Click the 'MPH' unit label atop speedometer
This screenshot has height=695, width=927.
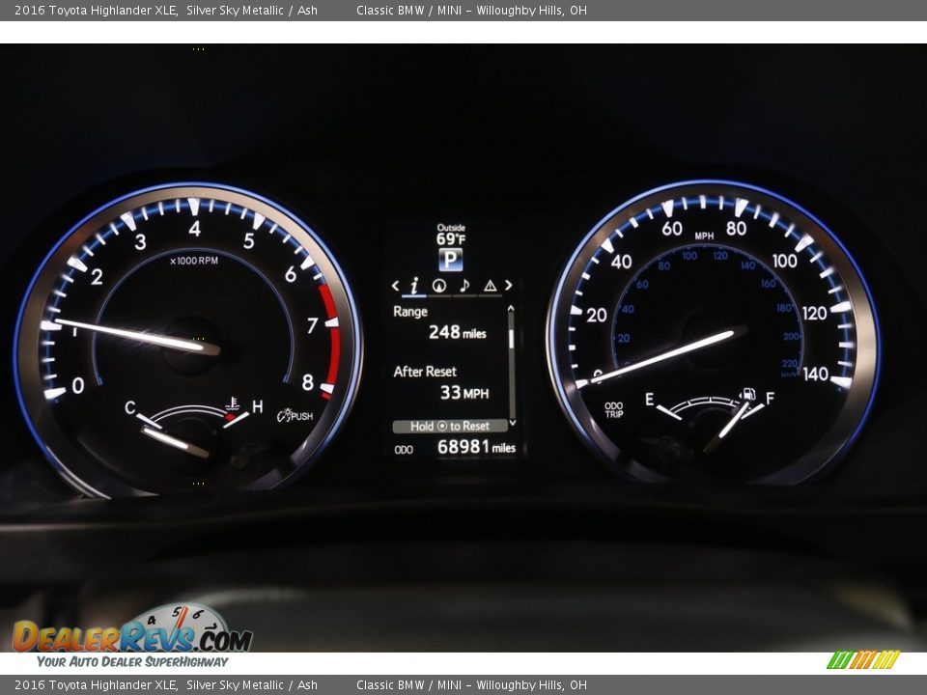tap(704, 236)
